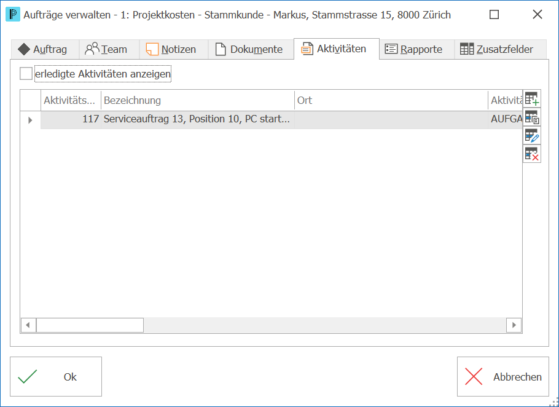This screenshot has width=559, height=407.
Task: Delete the selected activity with the red X icon
Action: (x=532, y=154)
